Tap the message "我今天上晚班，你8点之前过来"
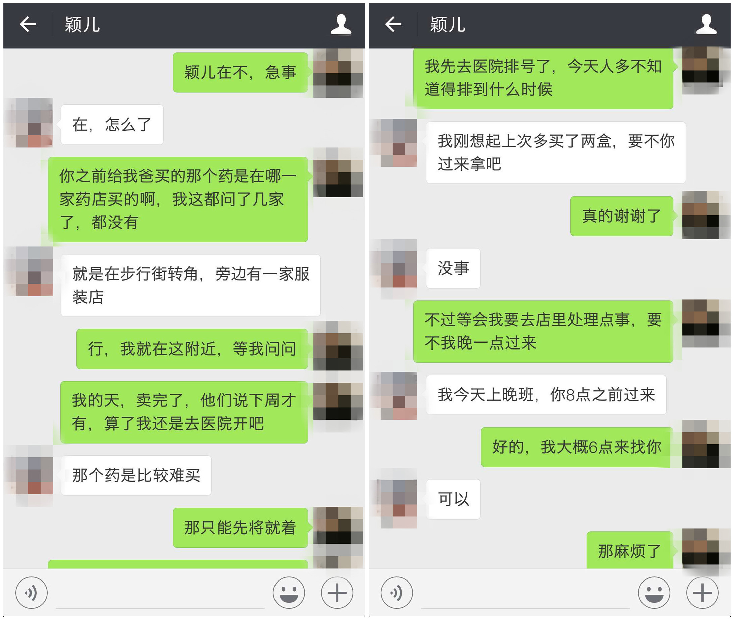The height and width of the screenshot is (620, 734). click(x=546, y=395)
